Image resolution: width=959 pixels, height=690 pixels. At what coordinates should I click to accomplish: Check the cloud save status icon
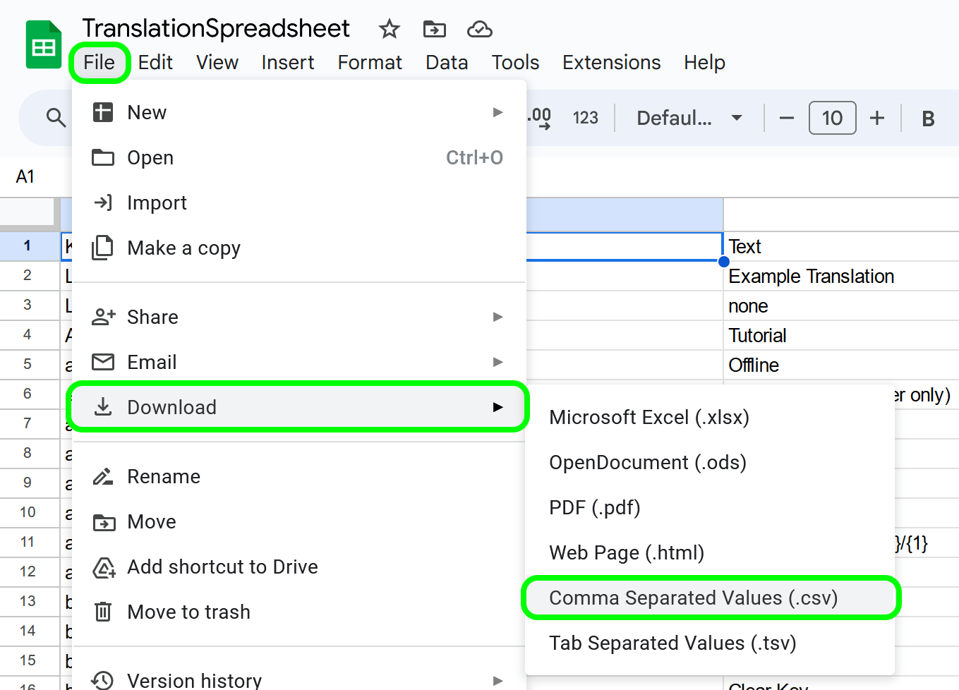tap(479, 30)
